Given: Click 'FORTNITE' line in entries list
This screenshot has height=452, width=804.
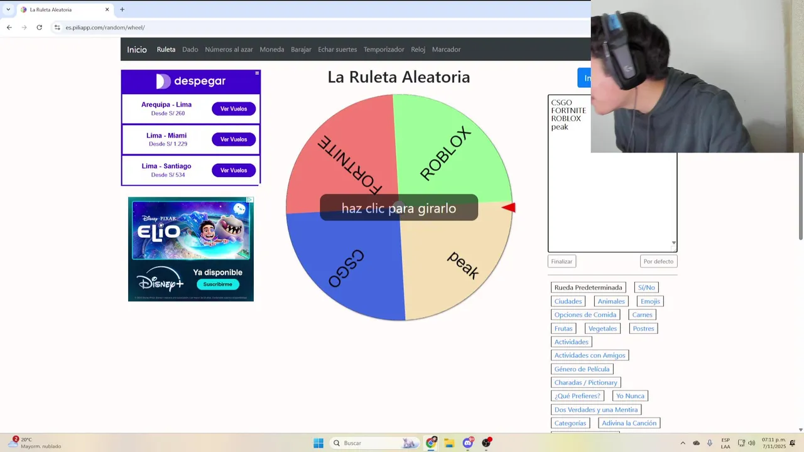Looking at the screenshot, I should [x=568, y=110].
